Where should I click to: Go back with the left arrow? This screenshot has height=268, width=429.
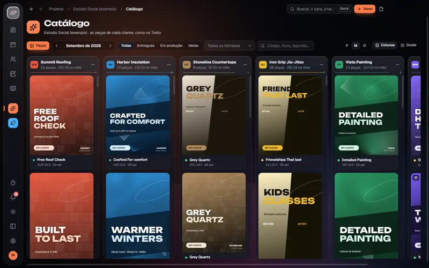(32, 9)
